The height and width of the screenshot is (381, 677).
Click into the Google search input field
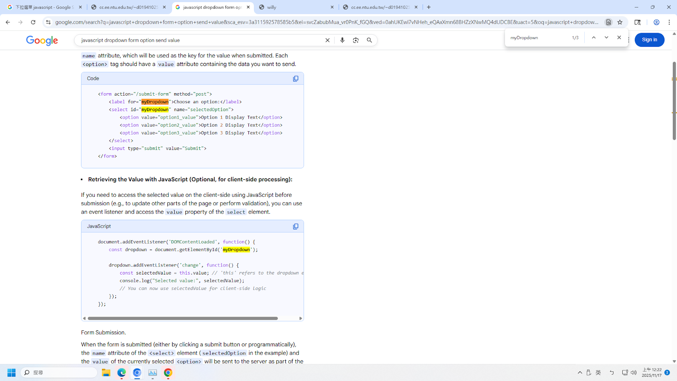(x=200, y=40)
